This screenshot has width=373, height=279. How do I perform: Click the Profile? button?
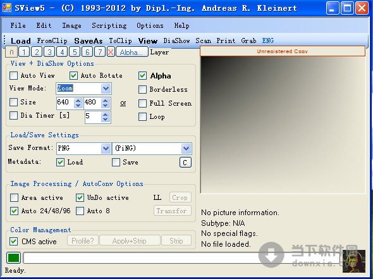click(x=83, y=240)
